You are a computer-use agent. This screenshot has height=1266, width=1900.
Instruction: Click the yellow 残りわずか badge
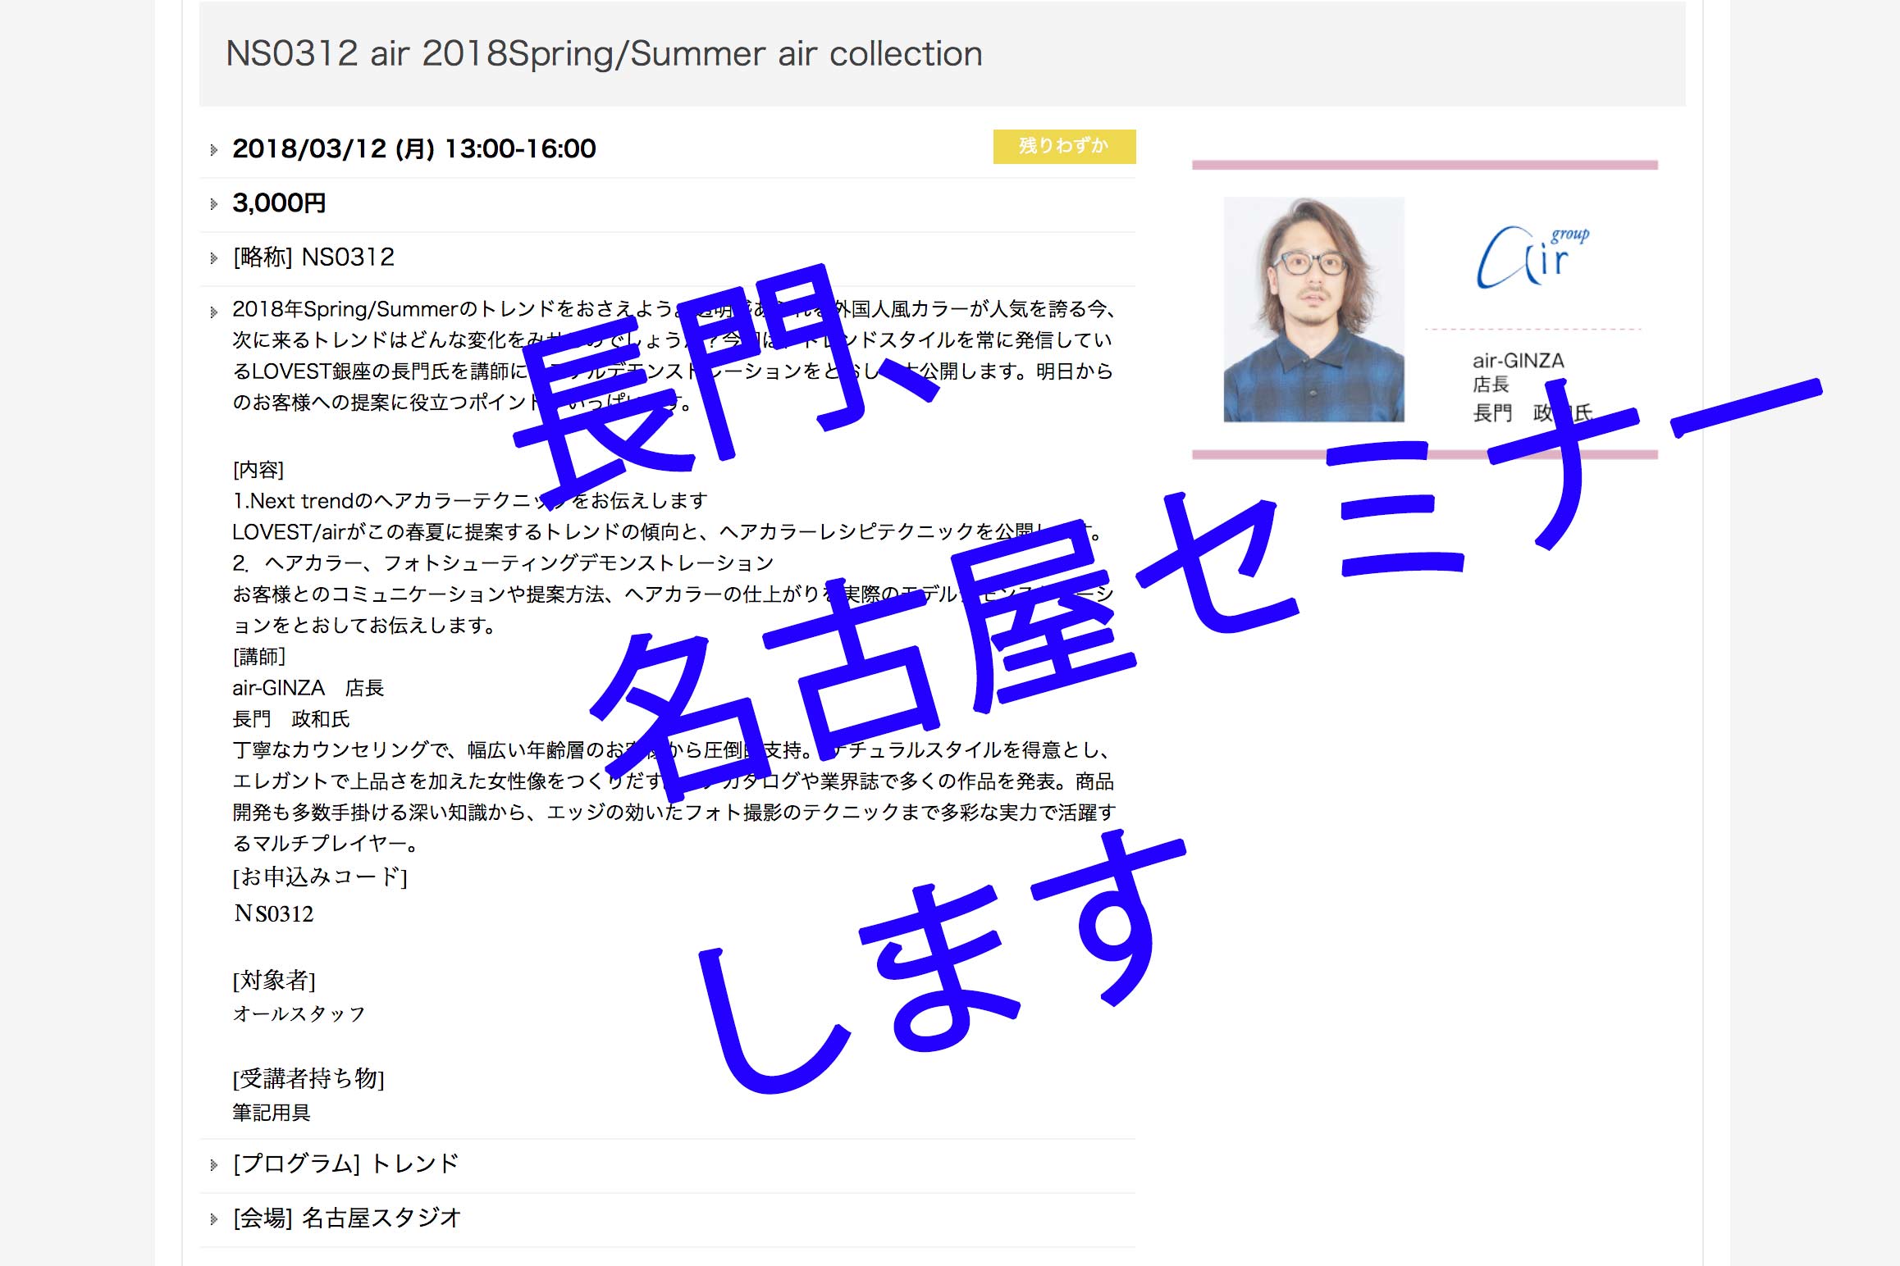1063,147
